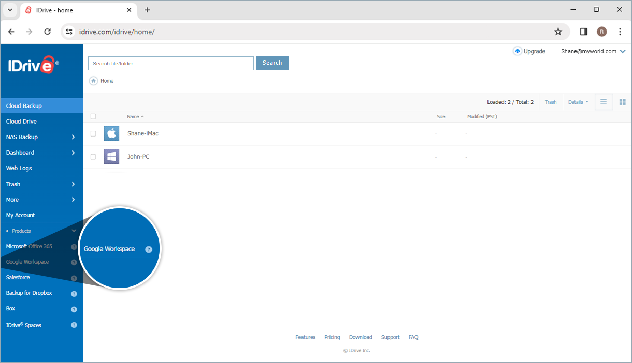This screenshot has height=363, width=632.
Task: Expand the NAS Backup submenu arrow
Action: 73,137
